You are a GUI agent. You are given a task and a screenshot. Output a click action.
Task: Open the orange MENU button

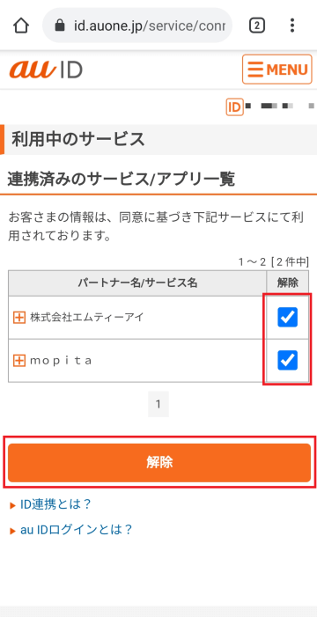(x=277, y=70)
